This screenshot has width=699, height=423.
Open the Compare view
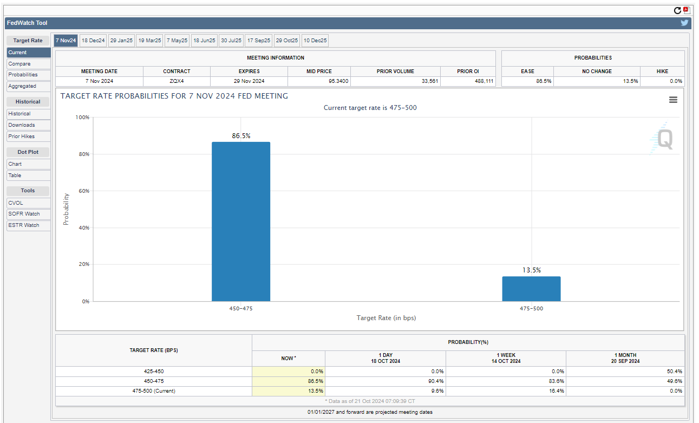pos(29,64)
